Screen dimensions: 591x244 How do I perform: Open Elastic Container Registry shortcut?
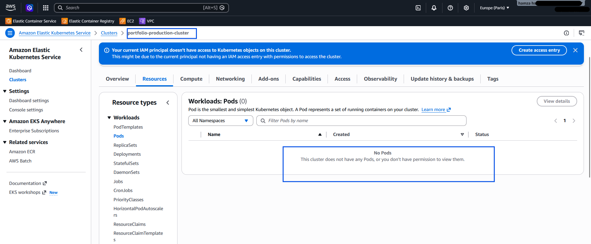pyautogui.click(x=88, y=21)
